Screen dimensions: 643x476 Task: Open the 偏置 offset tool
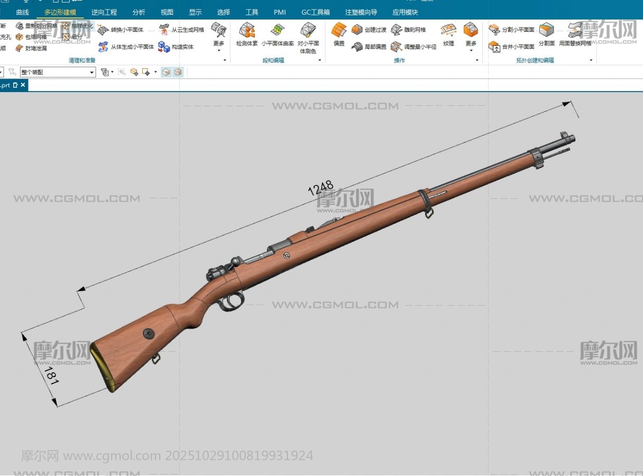tap(339, 31)
